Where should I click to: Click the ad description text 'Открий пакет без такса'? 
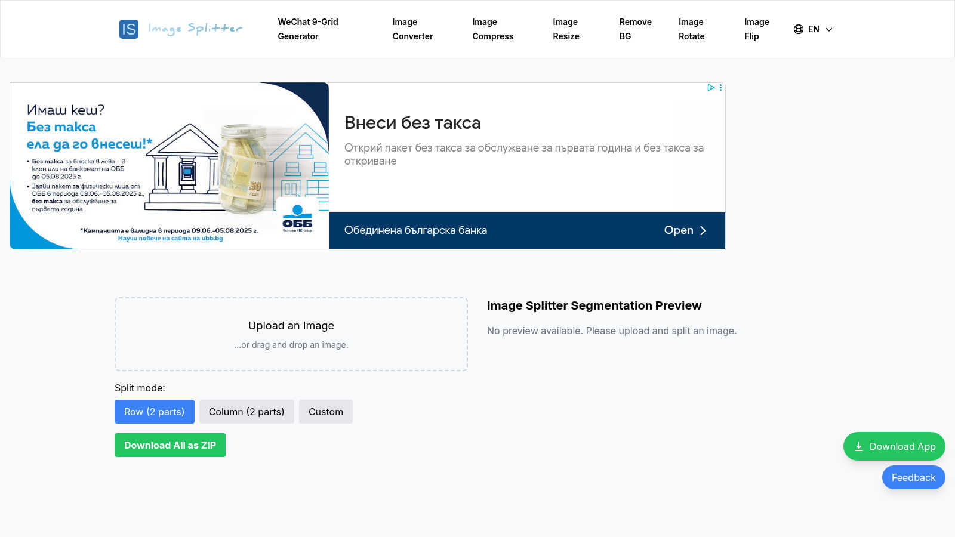pos(524,155)
